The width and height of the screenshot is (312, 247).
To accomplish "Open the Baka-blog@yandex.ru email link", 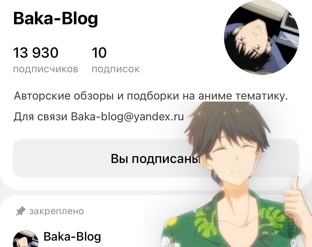I will (127, 117).
